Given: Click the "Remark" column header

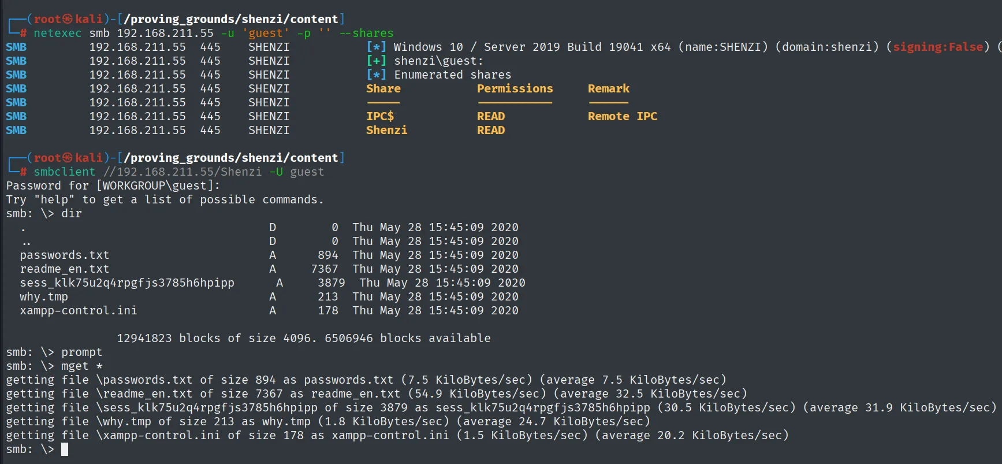Looking at the screenshot, I should 609,89.
